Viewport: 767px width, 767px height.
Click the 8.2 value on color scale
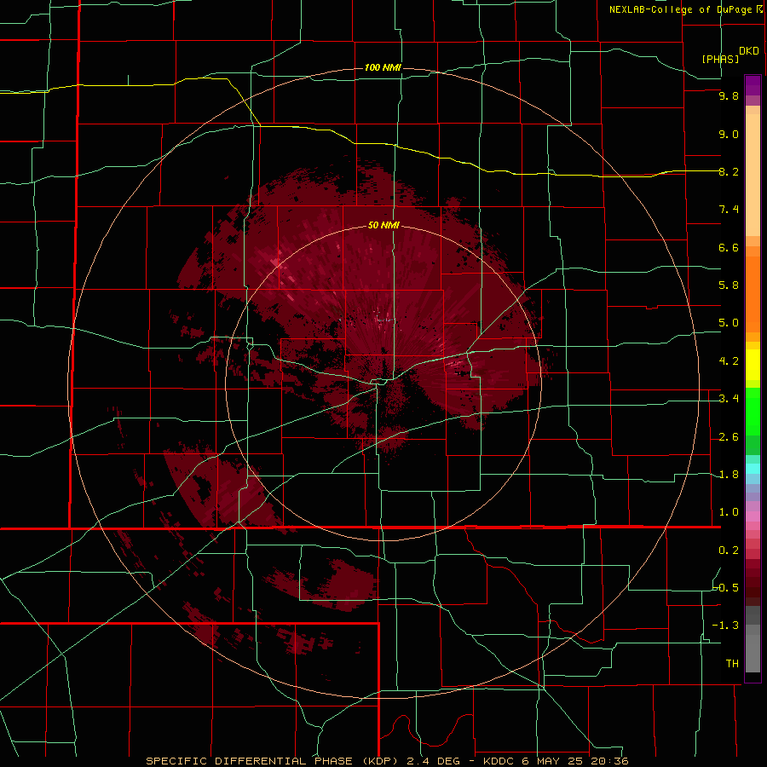[729, 171]
